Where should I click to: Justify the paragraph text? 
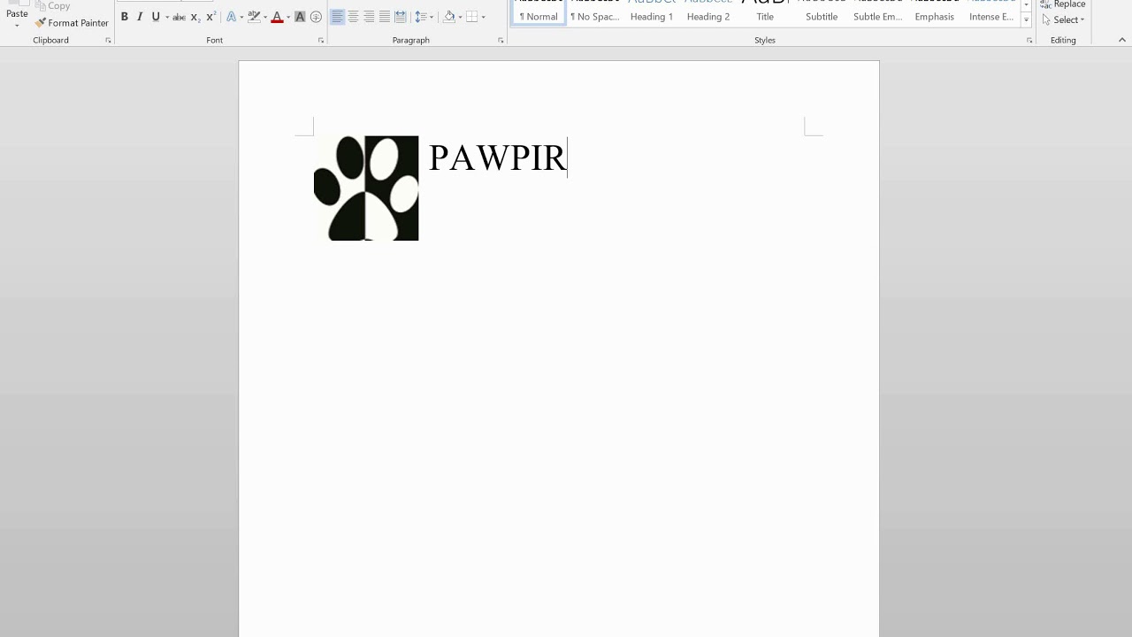(x=385, y=17)
